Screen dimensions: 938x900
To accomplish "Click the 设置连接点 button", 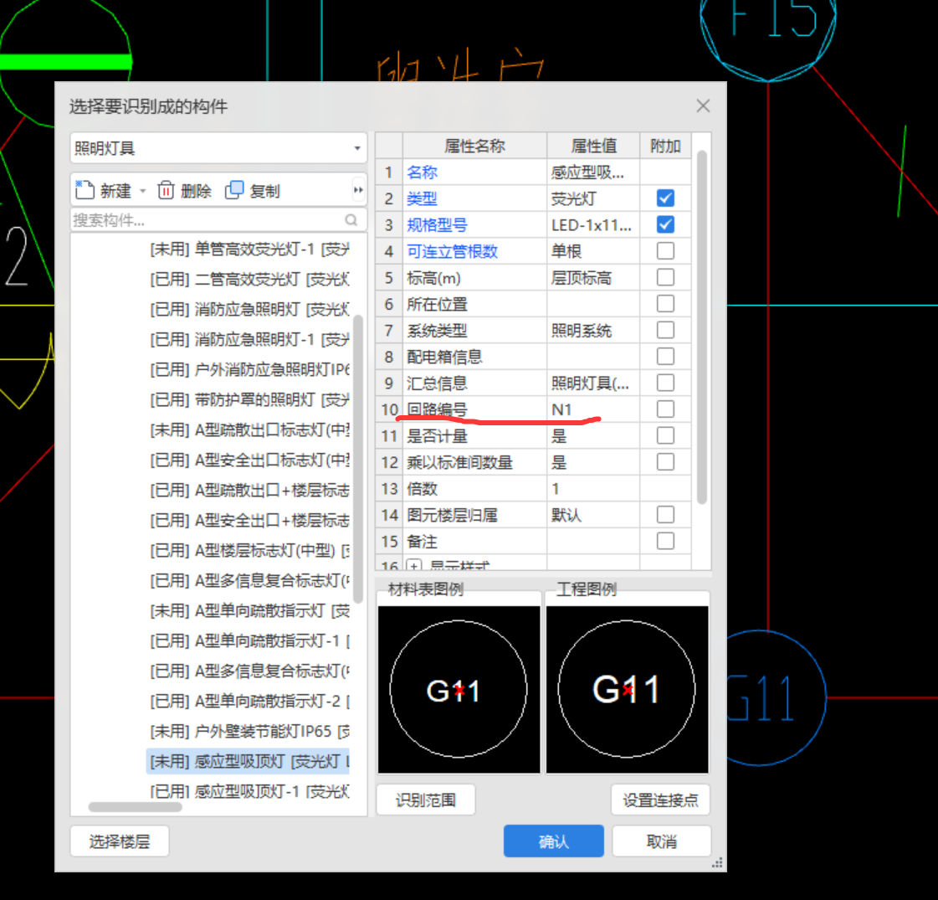I will [x=660, y=800].
